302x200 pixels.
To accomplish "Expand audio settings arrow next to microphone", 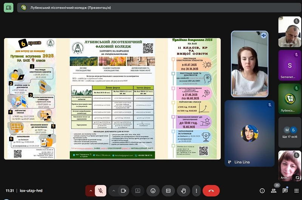I will tap(90, 191).
